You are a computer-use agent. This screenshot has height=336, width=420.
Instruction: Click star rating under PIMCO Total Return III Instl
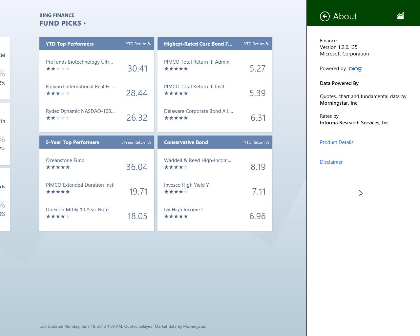pos(176,94)
